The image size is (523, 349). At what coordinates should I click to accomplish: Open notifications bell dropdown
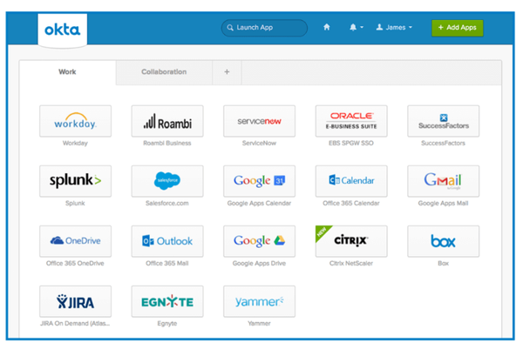pyautogui.click(x=357, y=27)
